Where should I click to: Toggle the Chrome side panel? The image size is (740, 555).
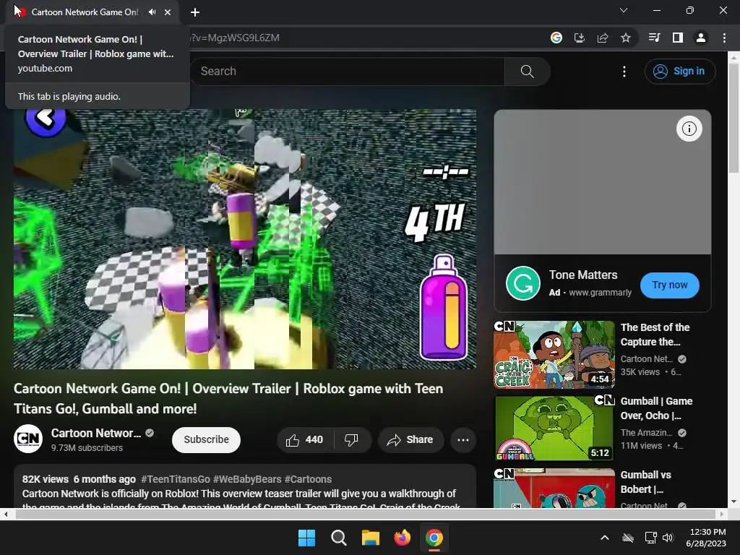678,38
